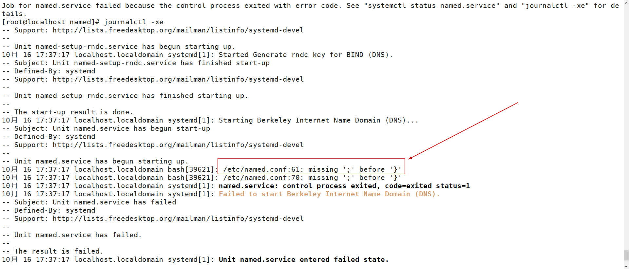629x269 pixels.
Task: Grab the vertical scrollbar thumb
Action: pos(626,255)
